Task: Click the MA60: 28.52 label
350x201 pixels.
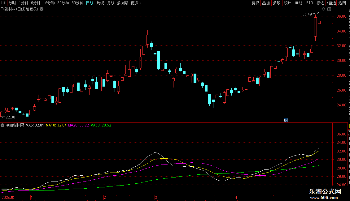Action: pyautogui.click(x=101, y=125)
